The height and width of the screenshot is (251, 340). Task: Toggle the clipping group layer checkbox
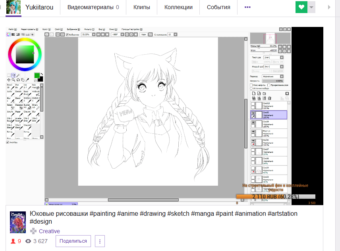[269, 85]
